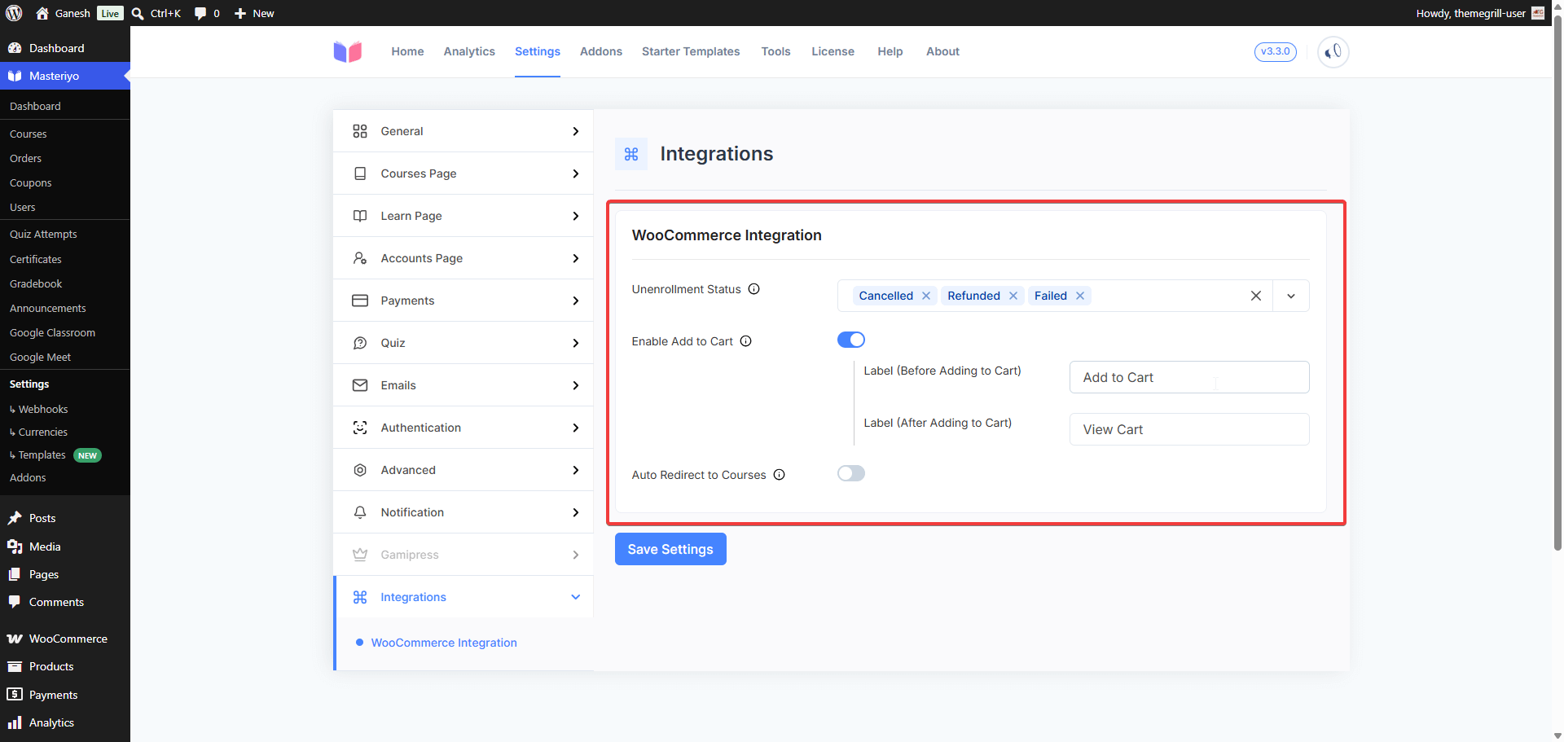Open the License tab
The width and height of the screenshot is (1564, 742).
tap(833, 51)
